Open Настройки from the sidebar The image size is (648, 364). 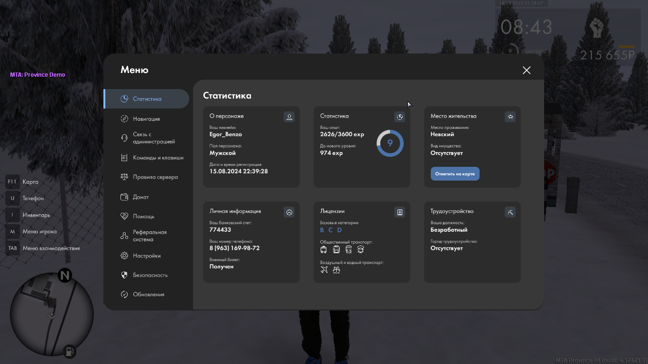(147, 256)
